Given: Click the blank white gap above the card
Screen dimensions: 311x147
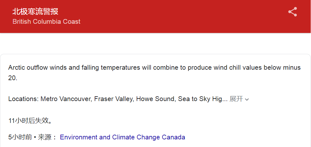Looking at the screenshot, I should click(156, 43).
